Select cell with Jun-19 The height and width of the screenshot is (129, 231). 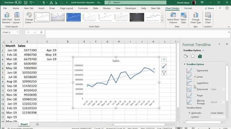pos(47,59)
